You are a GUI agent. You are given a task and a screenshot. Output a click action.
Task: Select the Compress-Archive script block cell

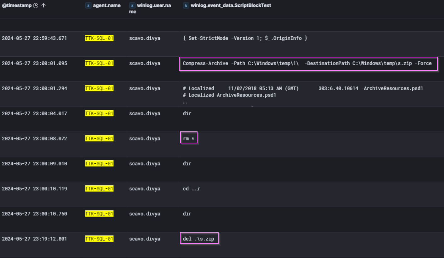coord(307,63)
